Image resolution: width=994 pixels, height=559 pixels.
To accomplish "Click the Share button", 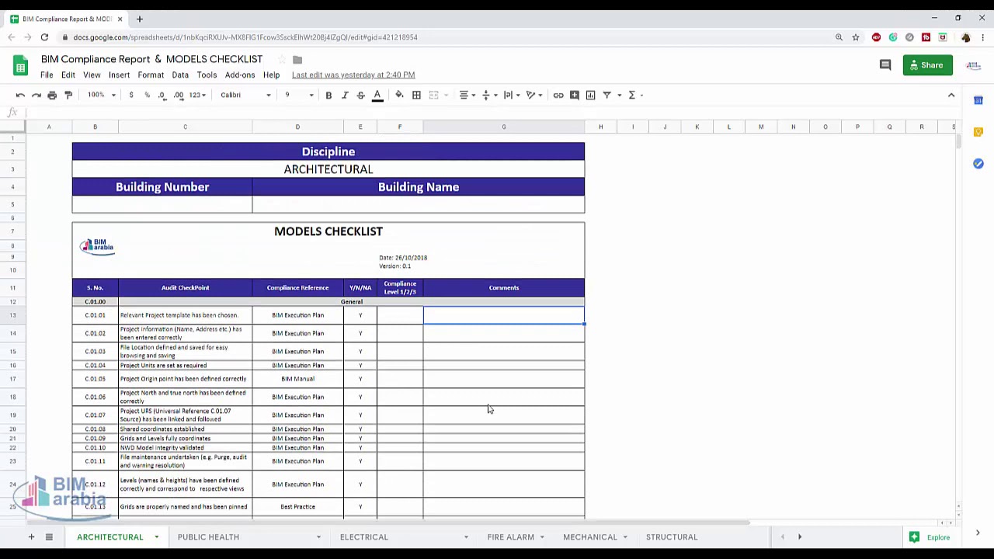I will click(927, 65).
